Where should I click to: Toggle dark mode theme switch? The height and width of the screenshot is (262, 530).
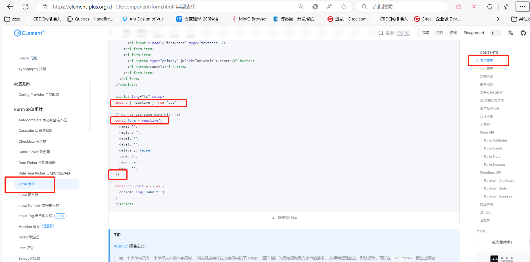click(x=496, y=33)
